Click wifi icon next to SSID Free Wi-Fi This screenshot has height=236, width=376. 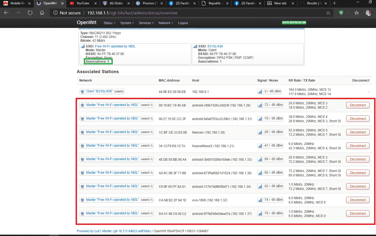pyautogui.click(x=83, y=46)
